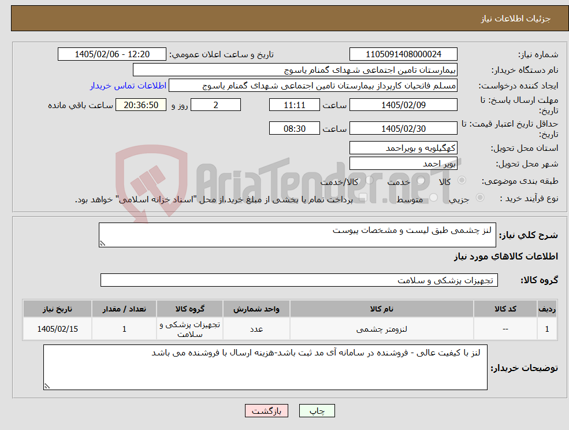The image size is (569, 430).
Task: Click the buyer organization name field
Action: coord(295,70)
